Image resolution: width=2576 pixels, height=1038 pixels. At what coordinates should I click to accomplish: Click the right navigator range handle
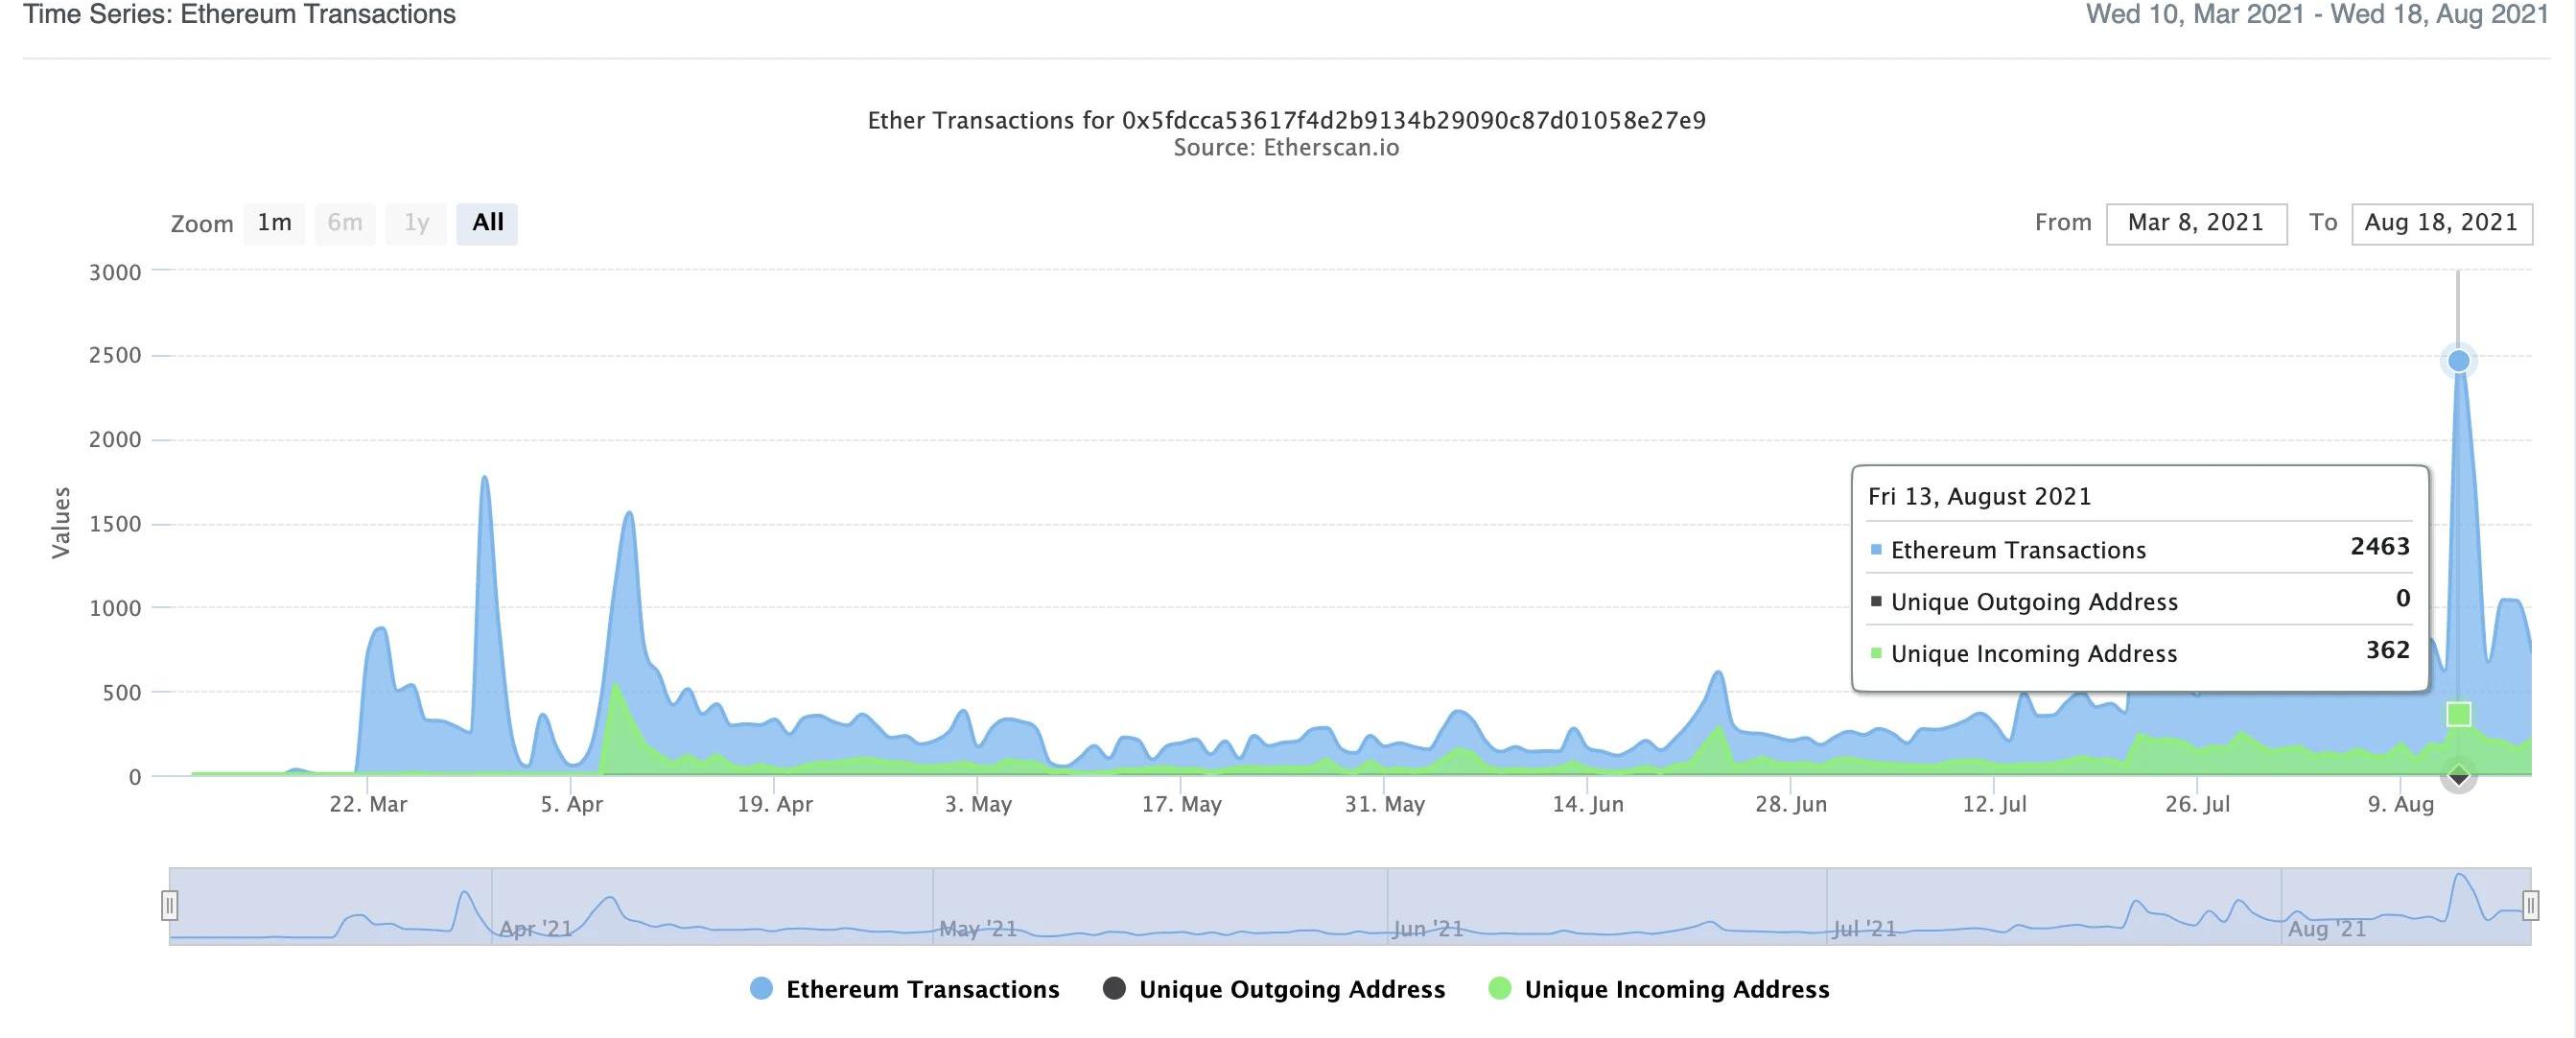[2530, 906]
